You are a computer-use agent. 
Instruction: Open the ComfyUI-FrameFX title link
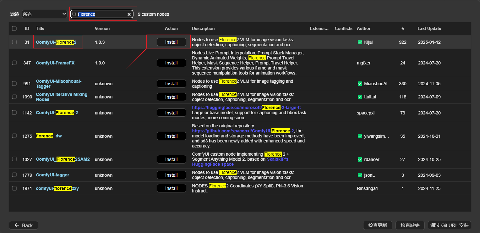pyautogui.click(x=55, y=63)
